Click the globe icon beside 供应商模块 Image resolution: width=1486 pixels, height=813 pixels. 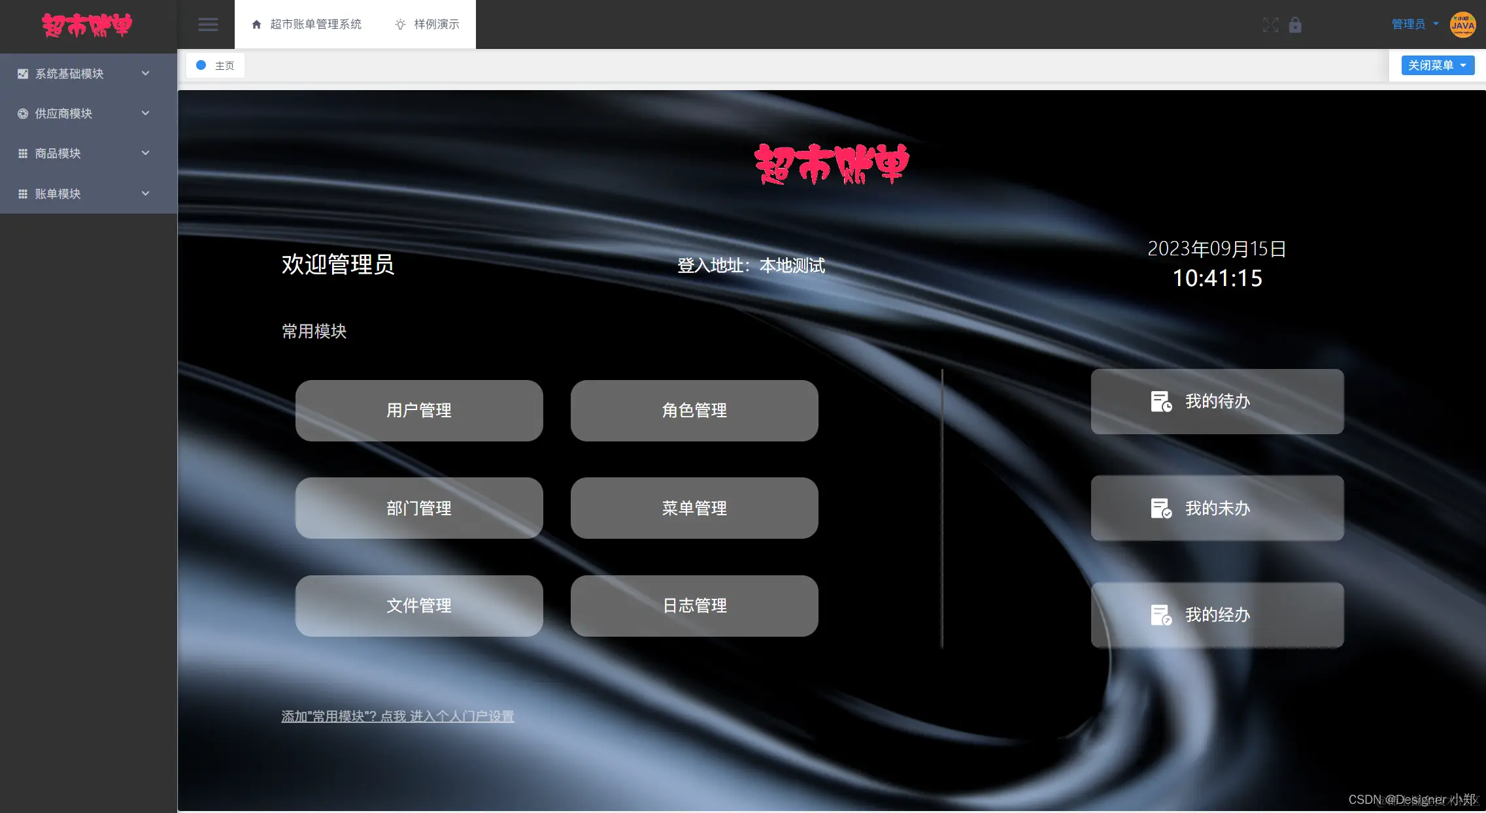[22, 114]
